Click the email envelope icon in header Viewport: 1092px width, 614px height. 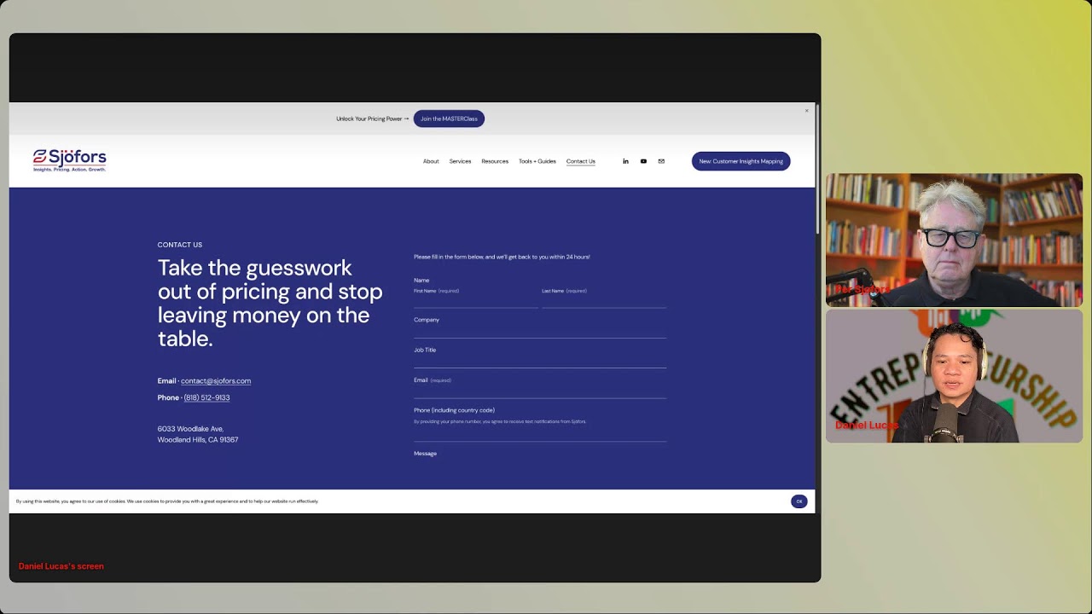(x=661, y=161)
